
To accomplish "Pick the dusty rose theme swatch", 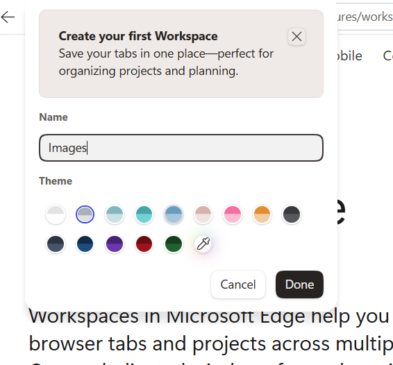I will click(x=203, y=214).
